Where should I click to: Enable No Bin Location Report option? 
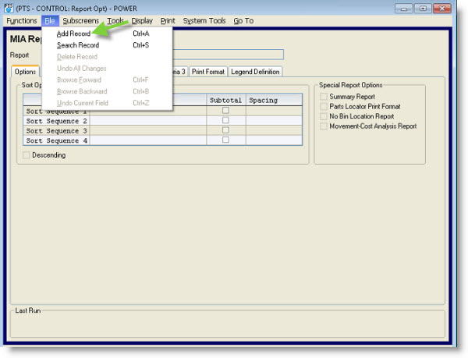pyautogui.click(x=324, y=116)
